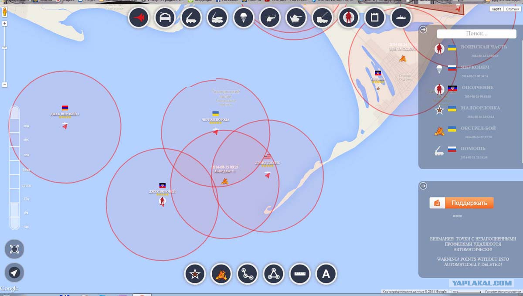This screenshot has width=523, height=296.
Task: Switch map to Карта view
Action: (496, 9)
